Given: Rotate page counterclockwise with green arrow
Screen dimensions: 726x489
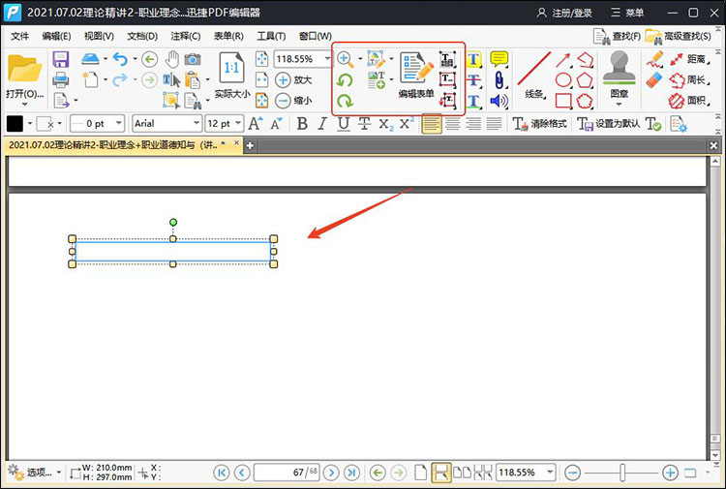Looking at the screenshot, I should [x=345, y=80].
